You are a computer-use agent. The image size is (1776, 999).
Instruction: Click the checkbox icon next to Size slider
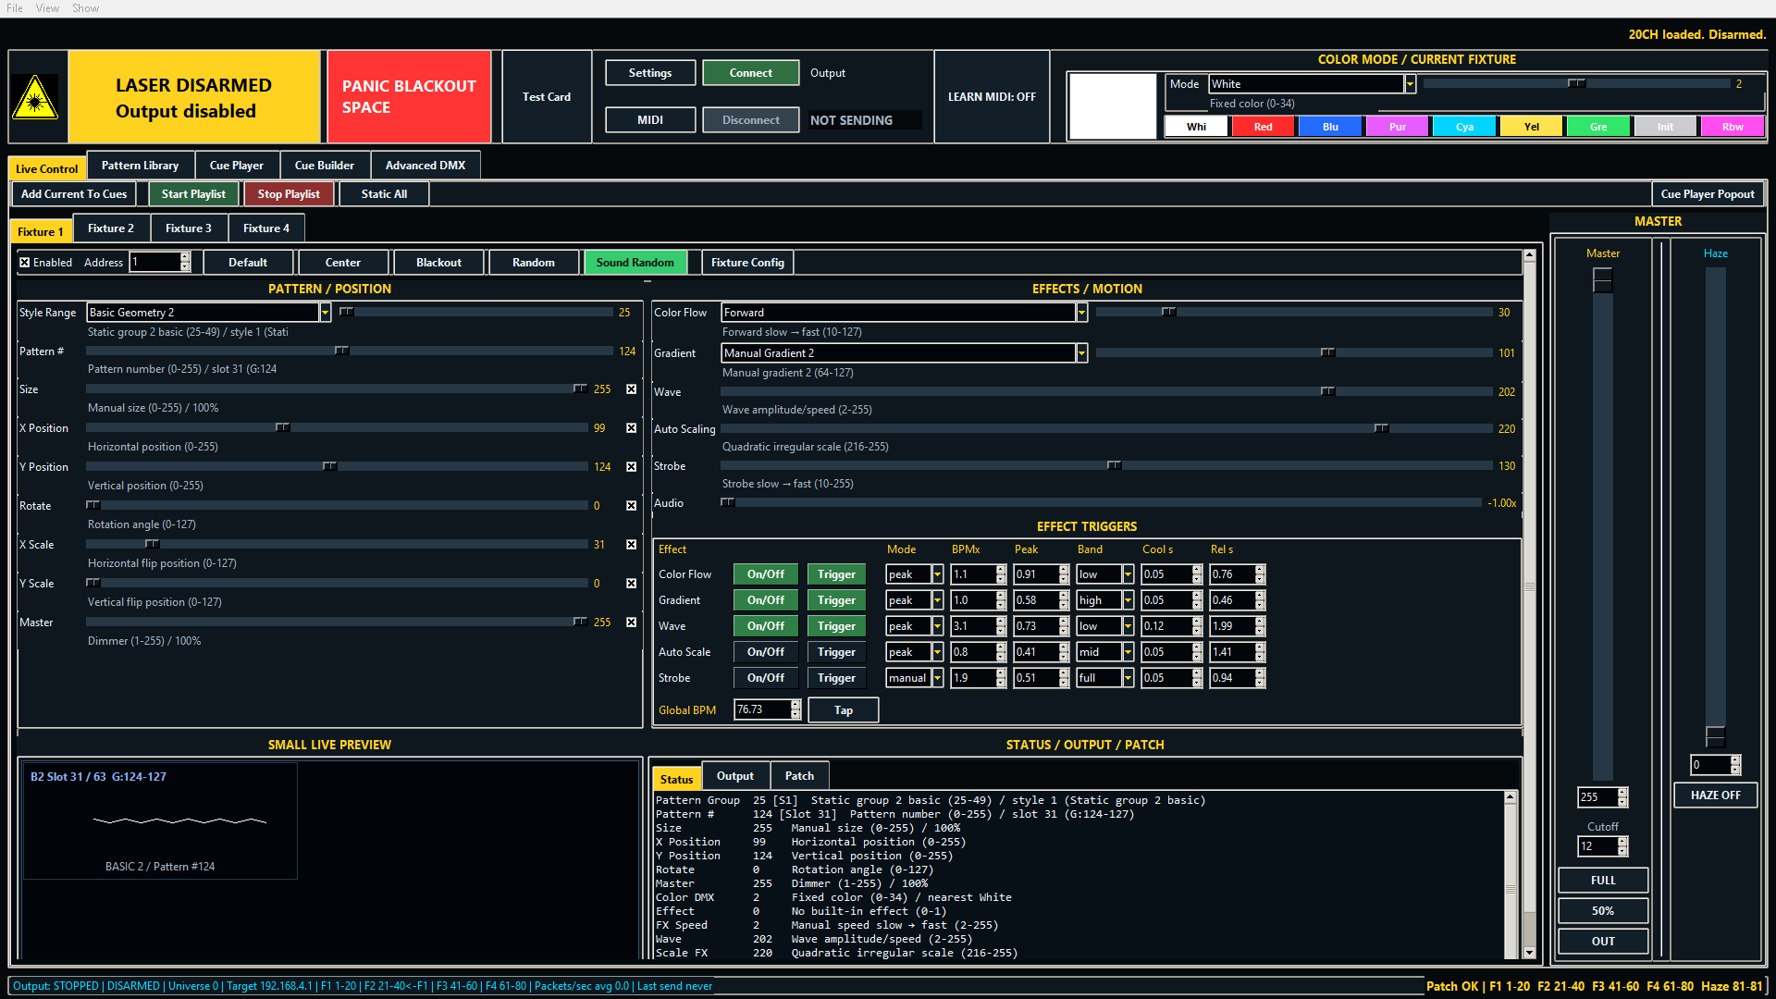pyautogui.click(x=631, y=389)
